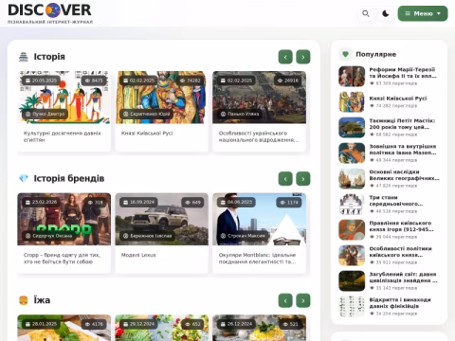Open the 29.12.2024 food article thumbnail
455x341 pixels.
161,328
